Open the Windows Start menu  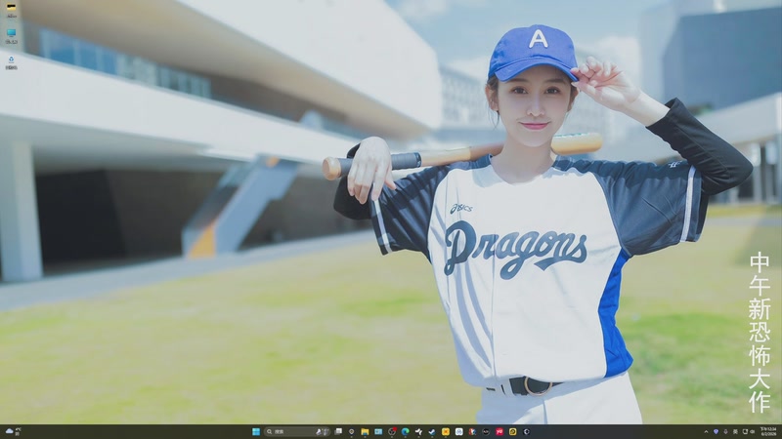click(256, 431)
